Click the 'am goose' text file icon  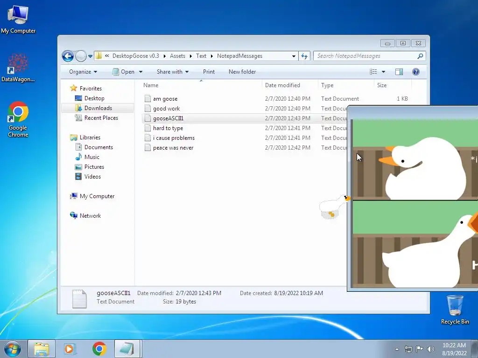point(148,98)
